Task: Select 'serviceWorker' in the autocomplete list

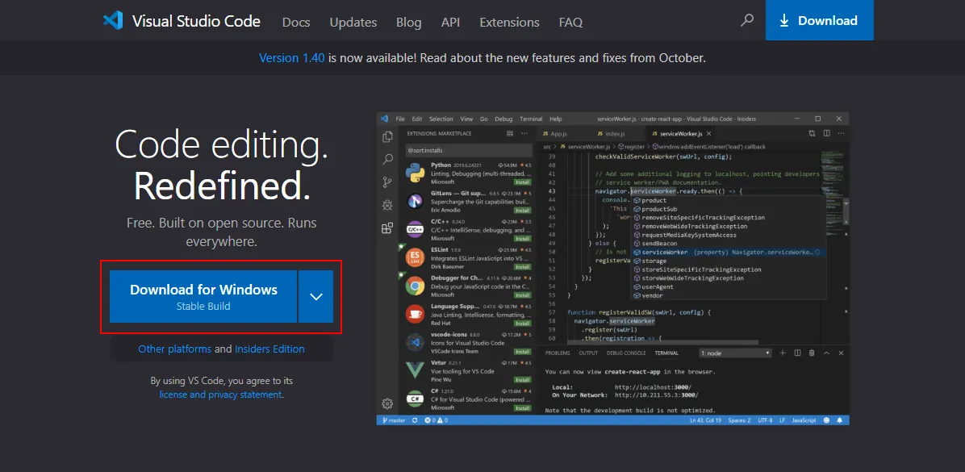Action: (729, 253)
